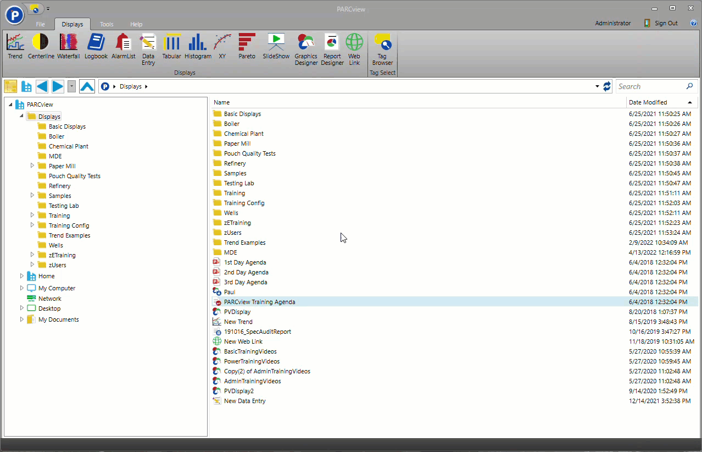Open the help question mark icon

point(693,23)
